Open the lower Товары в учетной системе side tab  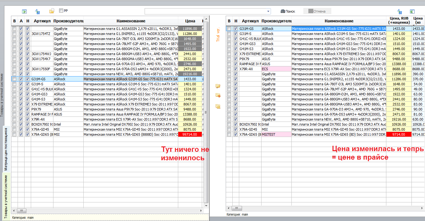(x=6, y=196)
